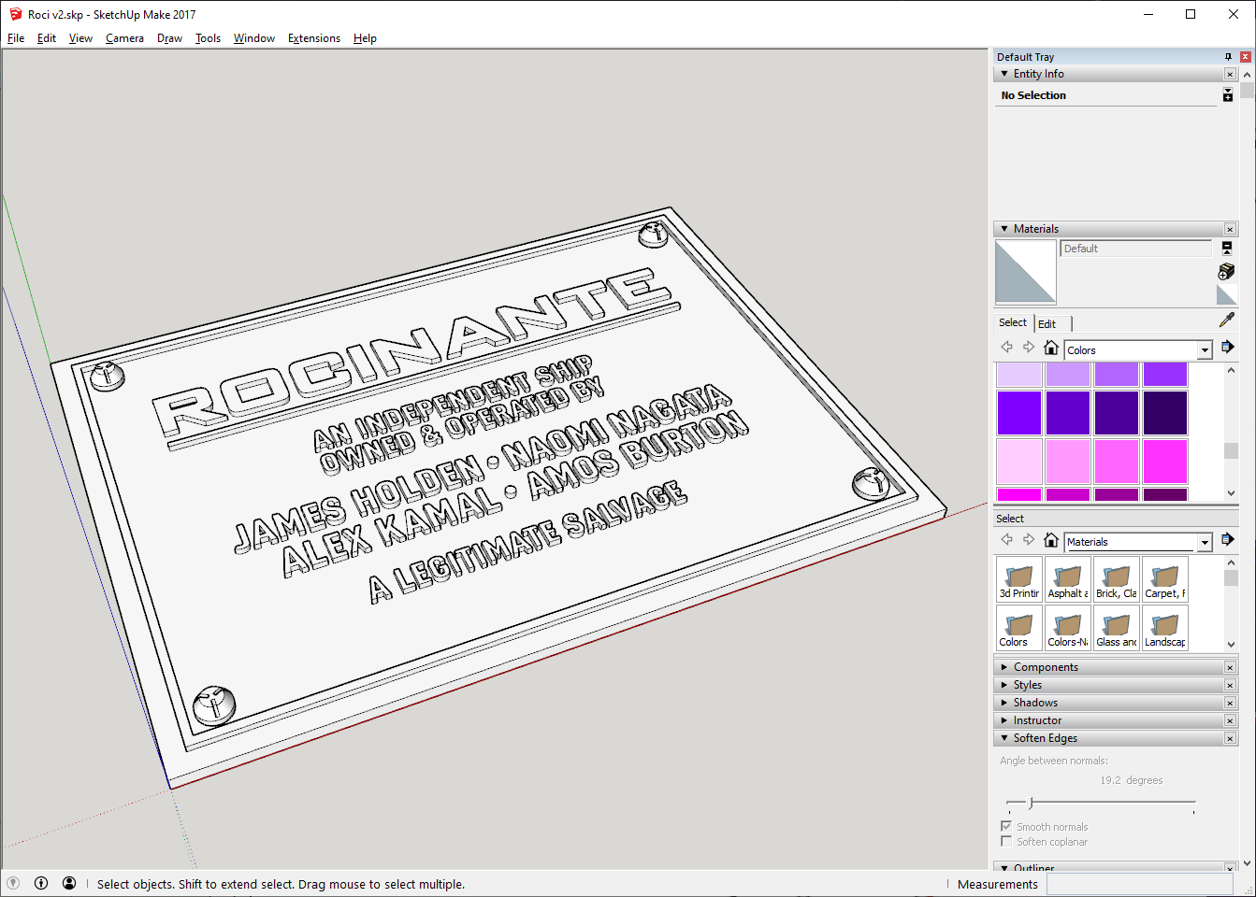
Task: Close the Default Tray with red X
Action: point(1245,57)
